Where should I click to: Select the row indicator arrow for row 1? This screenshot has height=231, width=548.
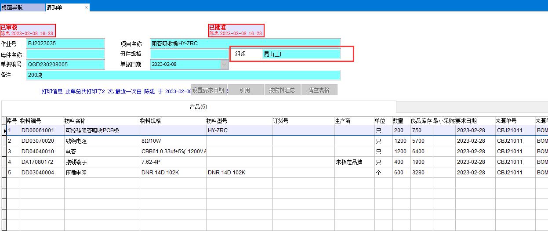pyautogui.click(x=4, y=131)
